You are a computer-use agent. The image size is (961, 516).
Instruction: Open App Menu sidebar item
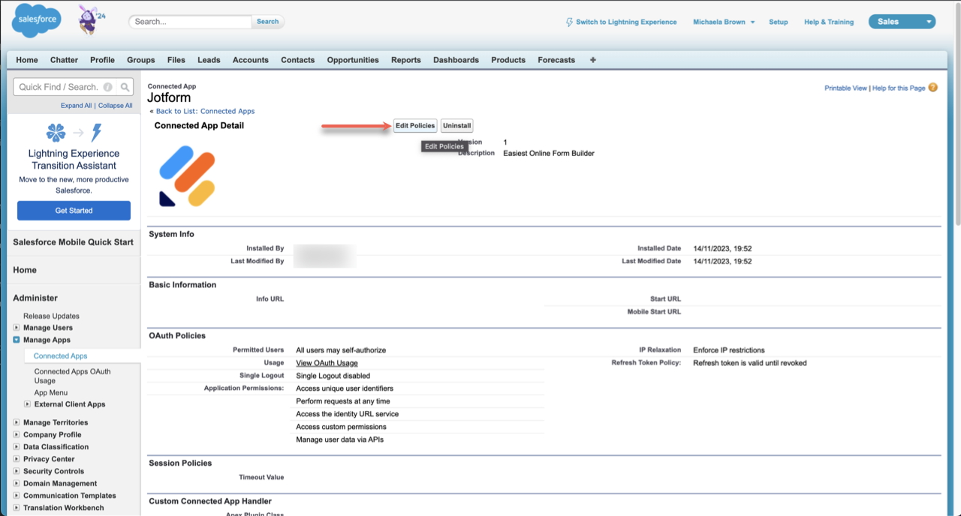51,392
